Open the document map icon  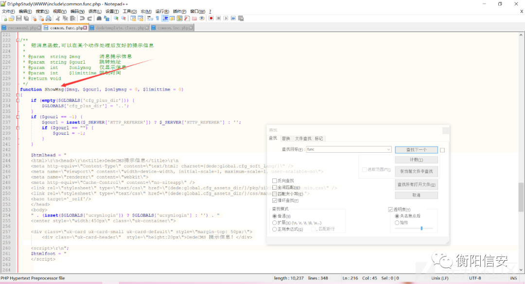click(x=179, y=18)
